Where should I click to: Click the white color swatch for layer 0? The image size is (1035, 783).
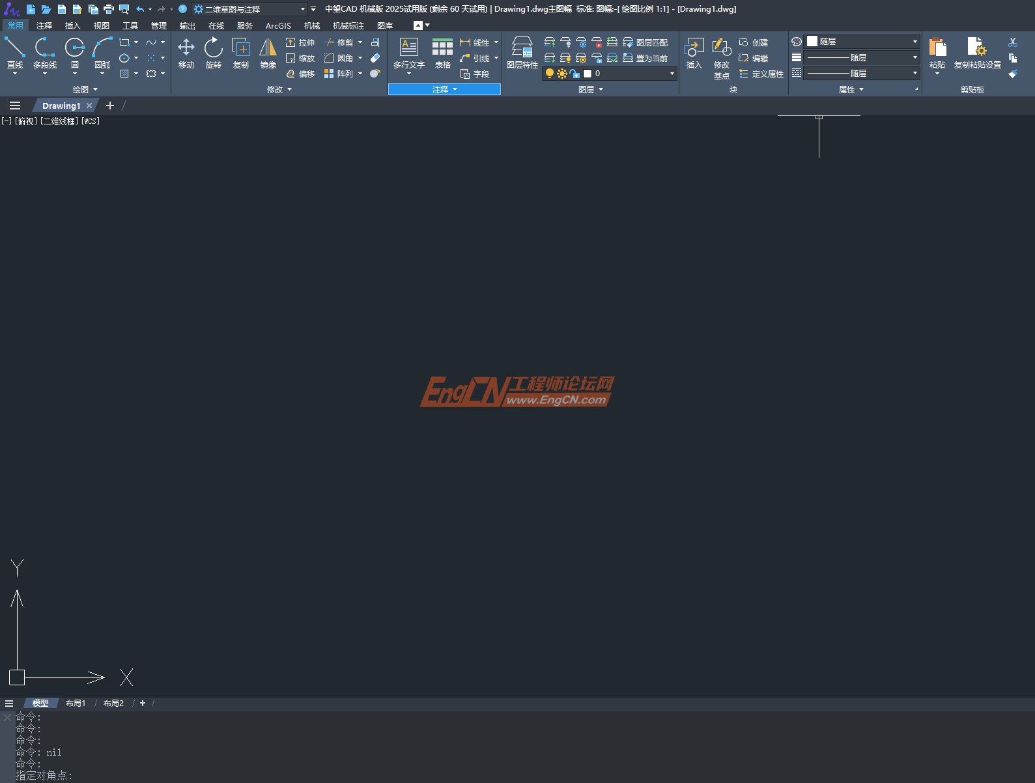point(588,74)
